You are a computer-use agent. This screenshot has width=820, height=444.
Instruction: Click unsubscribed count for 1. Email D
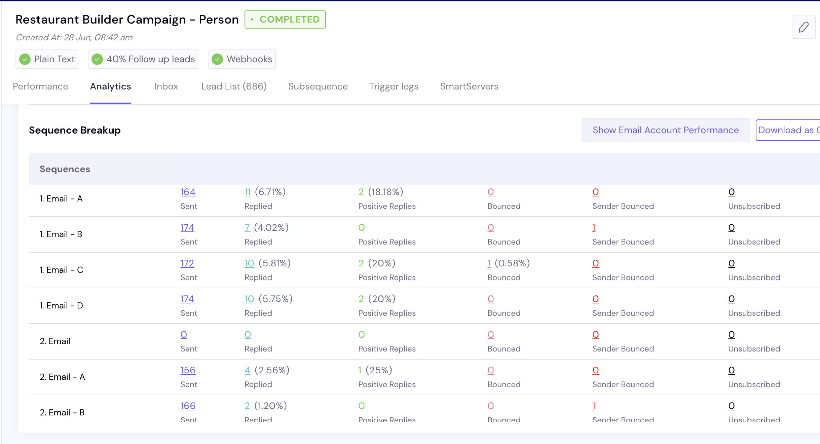pos(731,299)
